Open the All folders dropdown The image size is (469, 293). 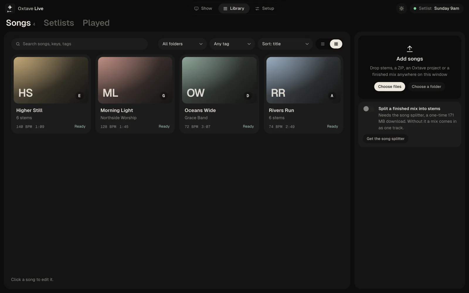coord(182,44)
